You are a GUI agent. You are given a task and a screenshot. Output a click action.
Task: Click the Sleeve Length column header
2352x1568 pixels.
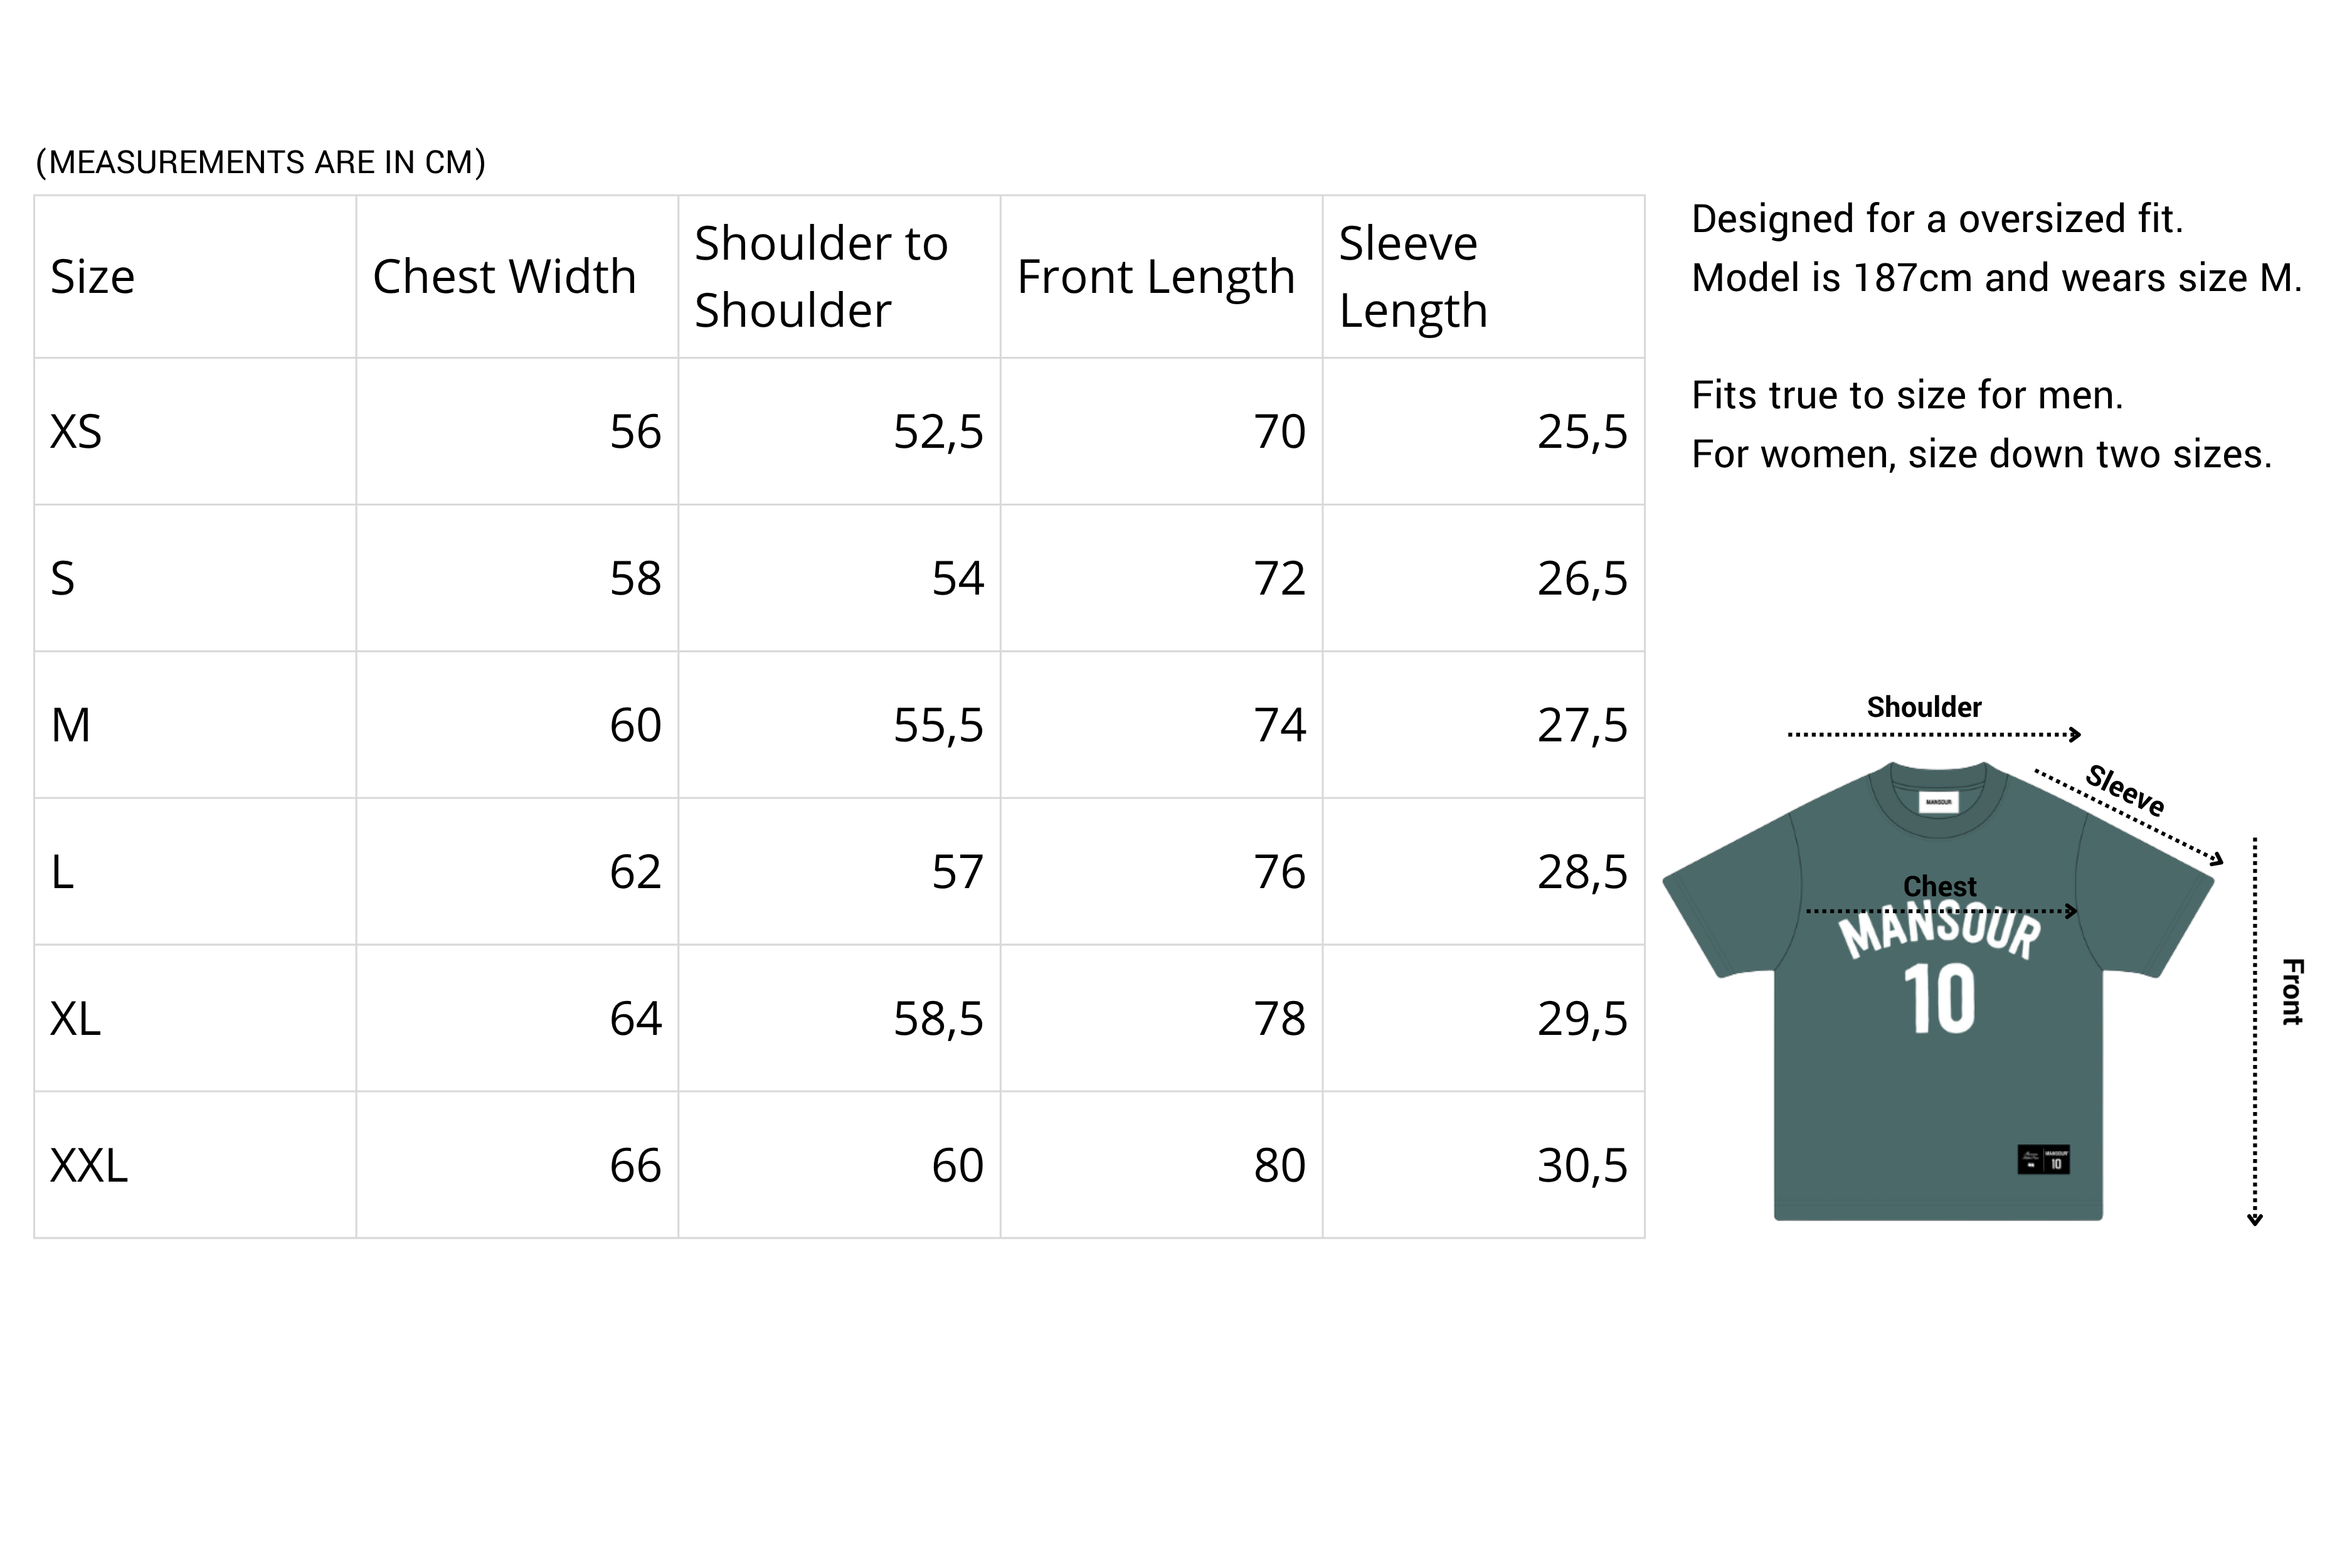pos(1413,277)
